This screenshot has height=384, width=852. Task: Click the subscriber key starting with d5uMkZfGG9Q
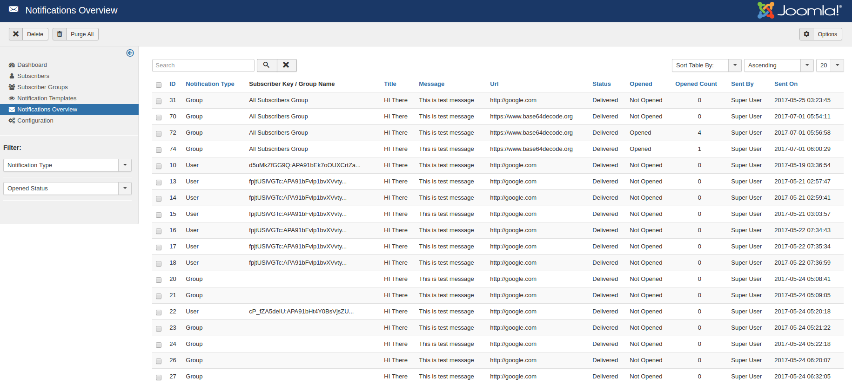click(x=305, y=165)
